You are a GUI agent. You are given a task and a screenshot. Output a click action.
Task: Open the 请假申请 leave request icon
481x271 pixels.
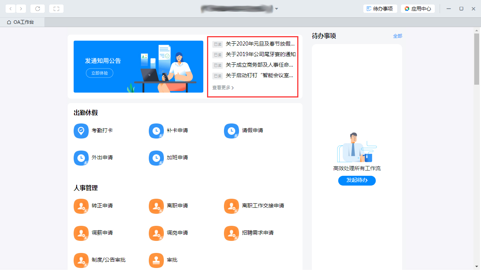tap(231, 131)
